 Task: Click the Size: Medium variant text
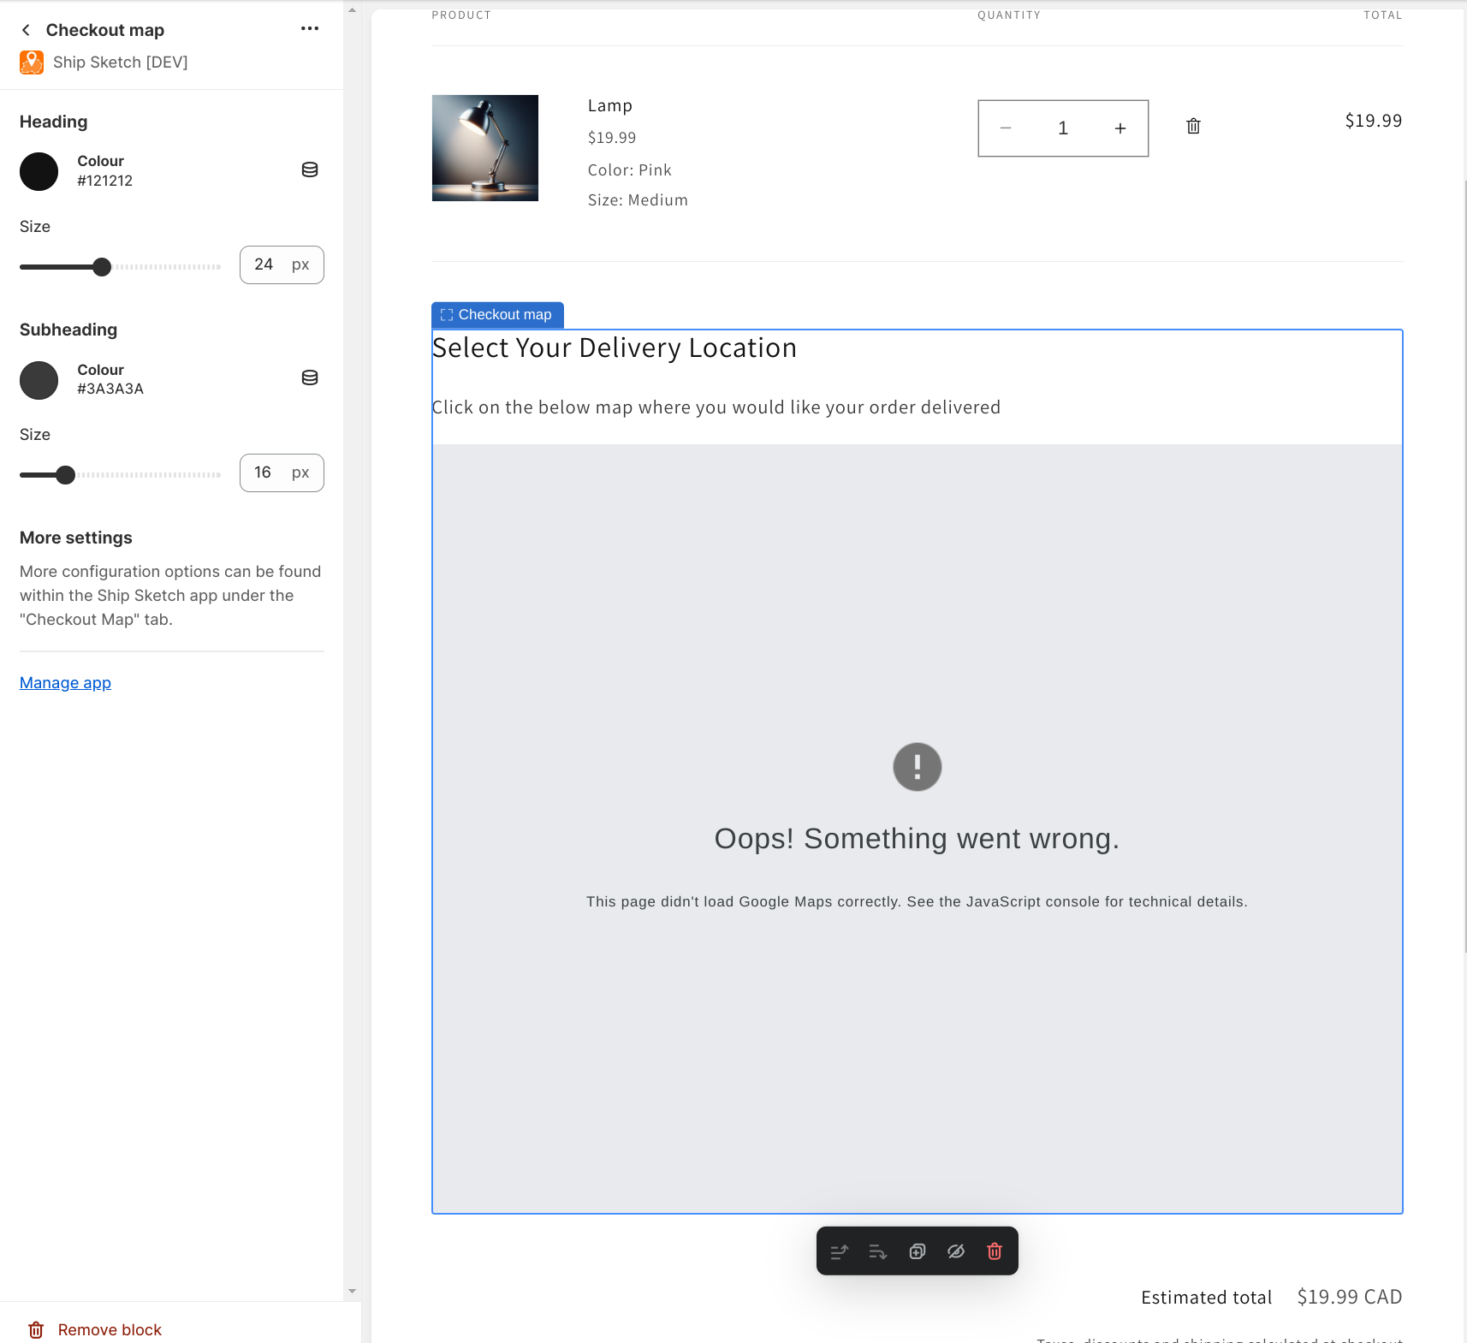pos(638,200)
